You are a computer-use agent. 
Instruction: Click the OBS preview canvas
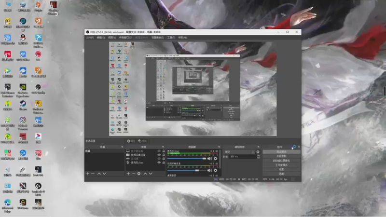point(193,89)
